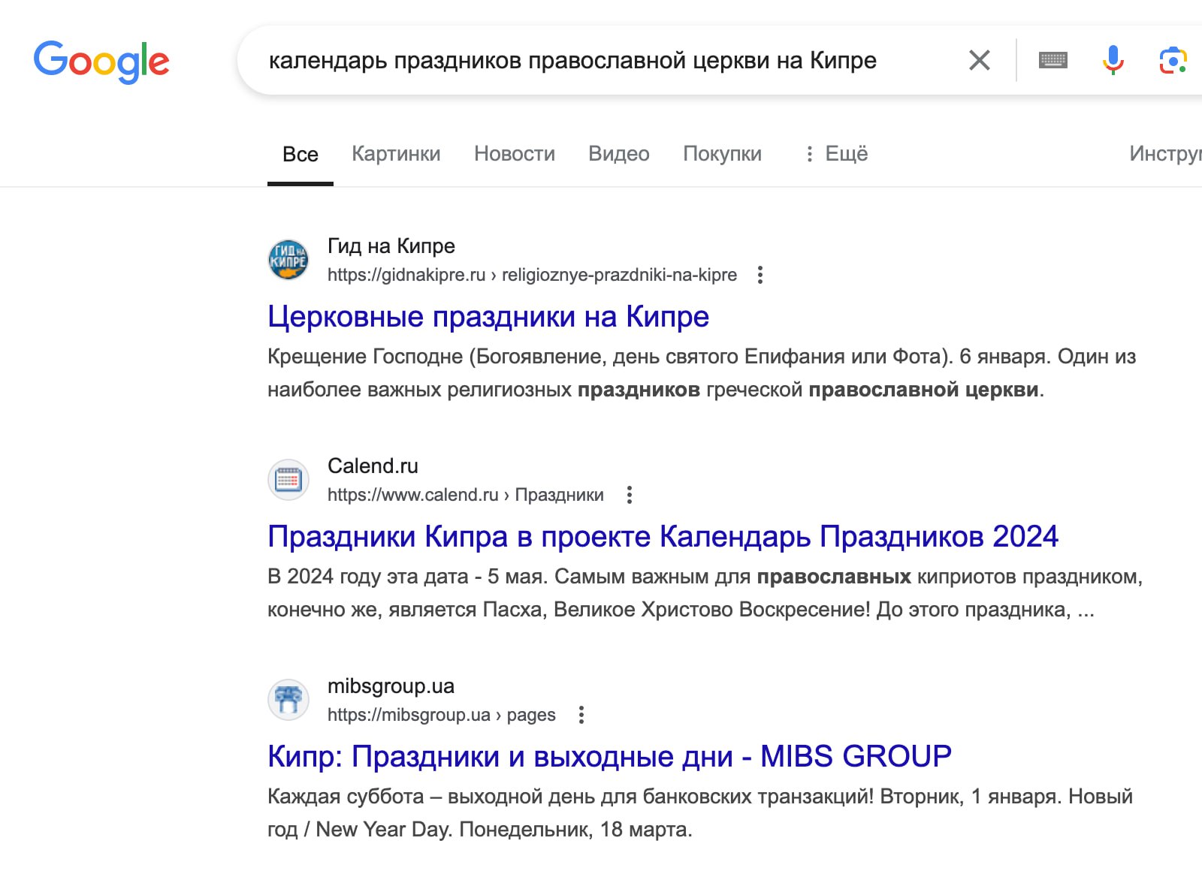The image size is (1202, 889).
Task: Click the Calend.ru calendar favicon
Action: click(288, 480)
